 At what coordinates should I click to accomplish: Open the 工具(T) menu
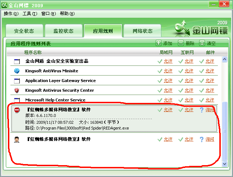29,14
